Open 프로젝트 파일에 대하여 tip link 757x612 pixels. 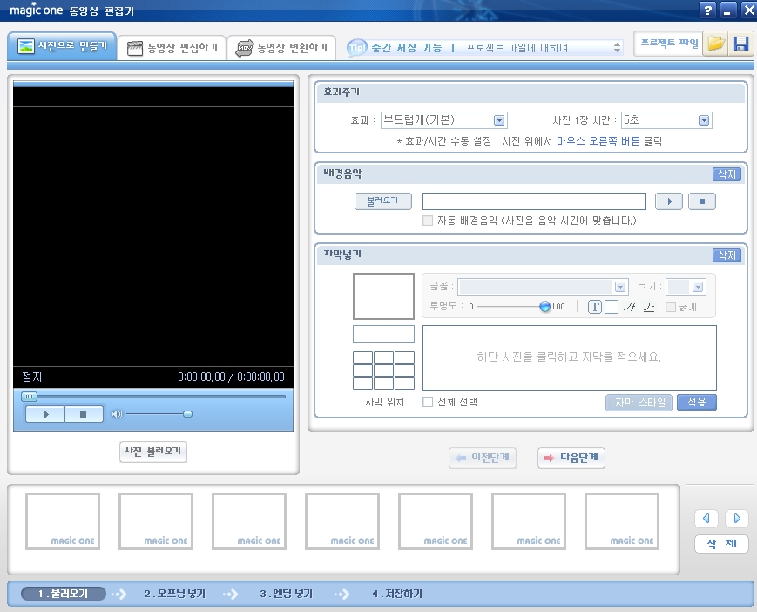click(517, 48)
